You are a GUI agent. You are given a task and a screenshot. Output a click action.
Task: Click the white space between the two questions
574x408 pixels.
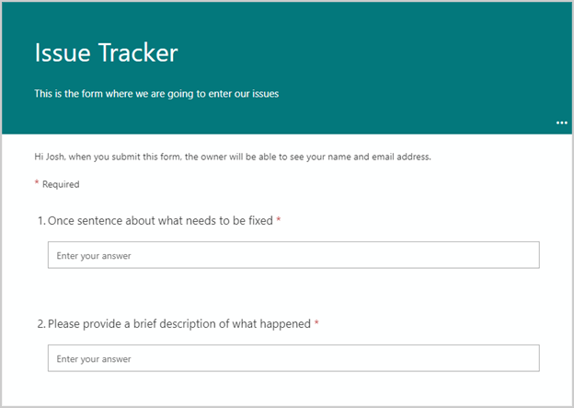coord(293,293)
